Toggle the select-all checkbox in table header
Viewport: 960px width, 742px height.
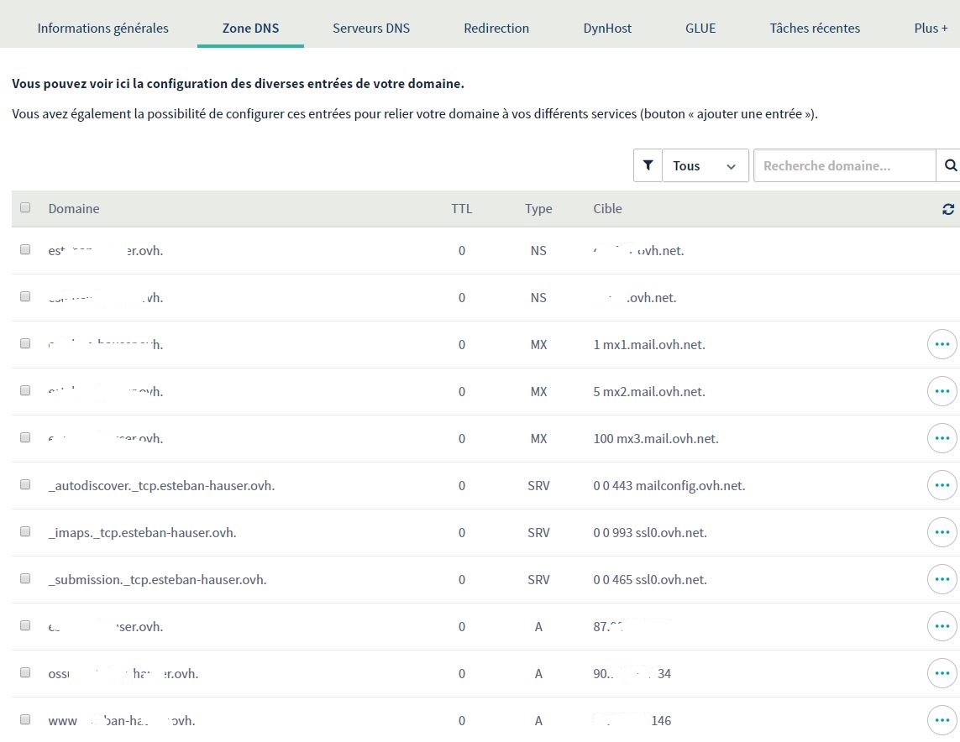(x=25, y=208)
